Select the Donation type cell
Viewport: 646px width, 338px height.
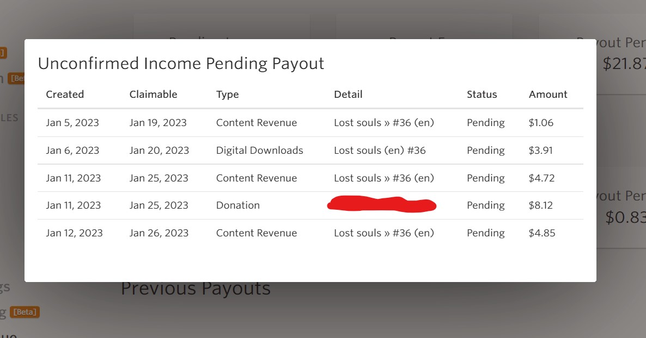tap(237, 205)
